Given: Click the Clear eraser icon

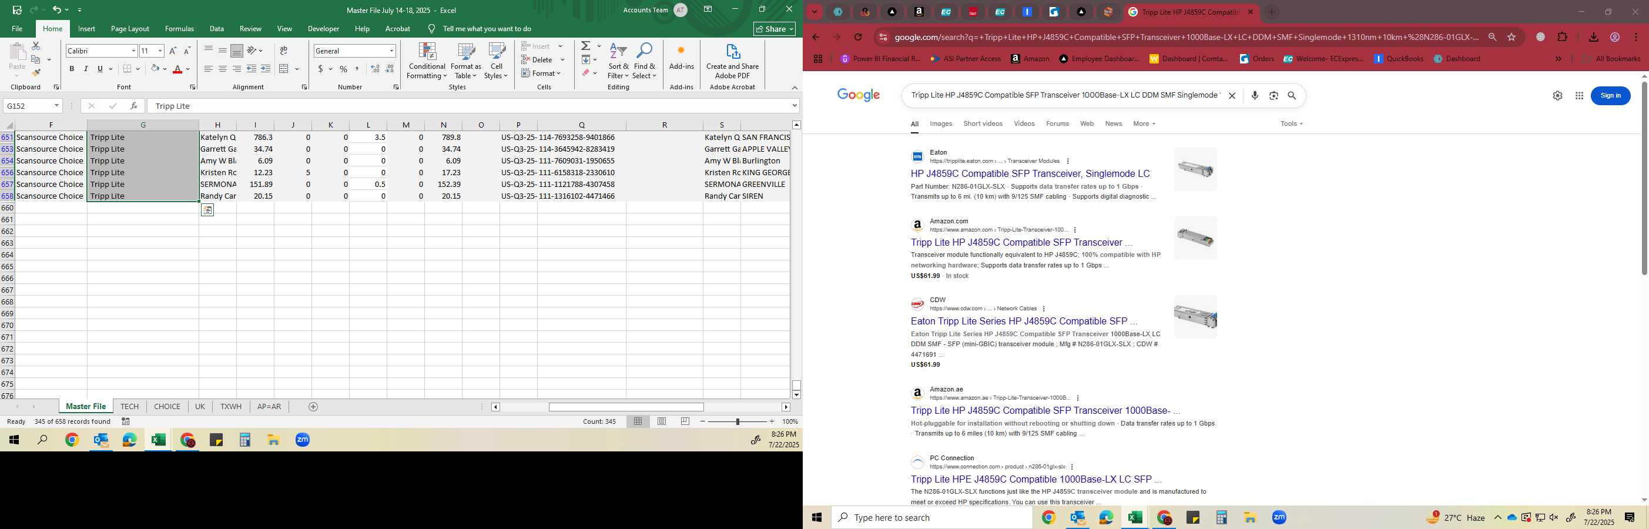Looking at the screenshot, I should [586, 73].
